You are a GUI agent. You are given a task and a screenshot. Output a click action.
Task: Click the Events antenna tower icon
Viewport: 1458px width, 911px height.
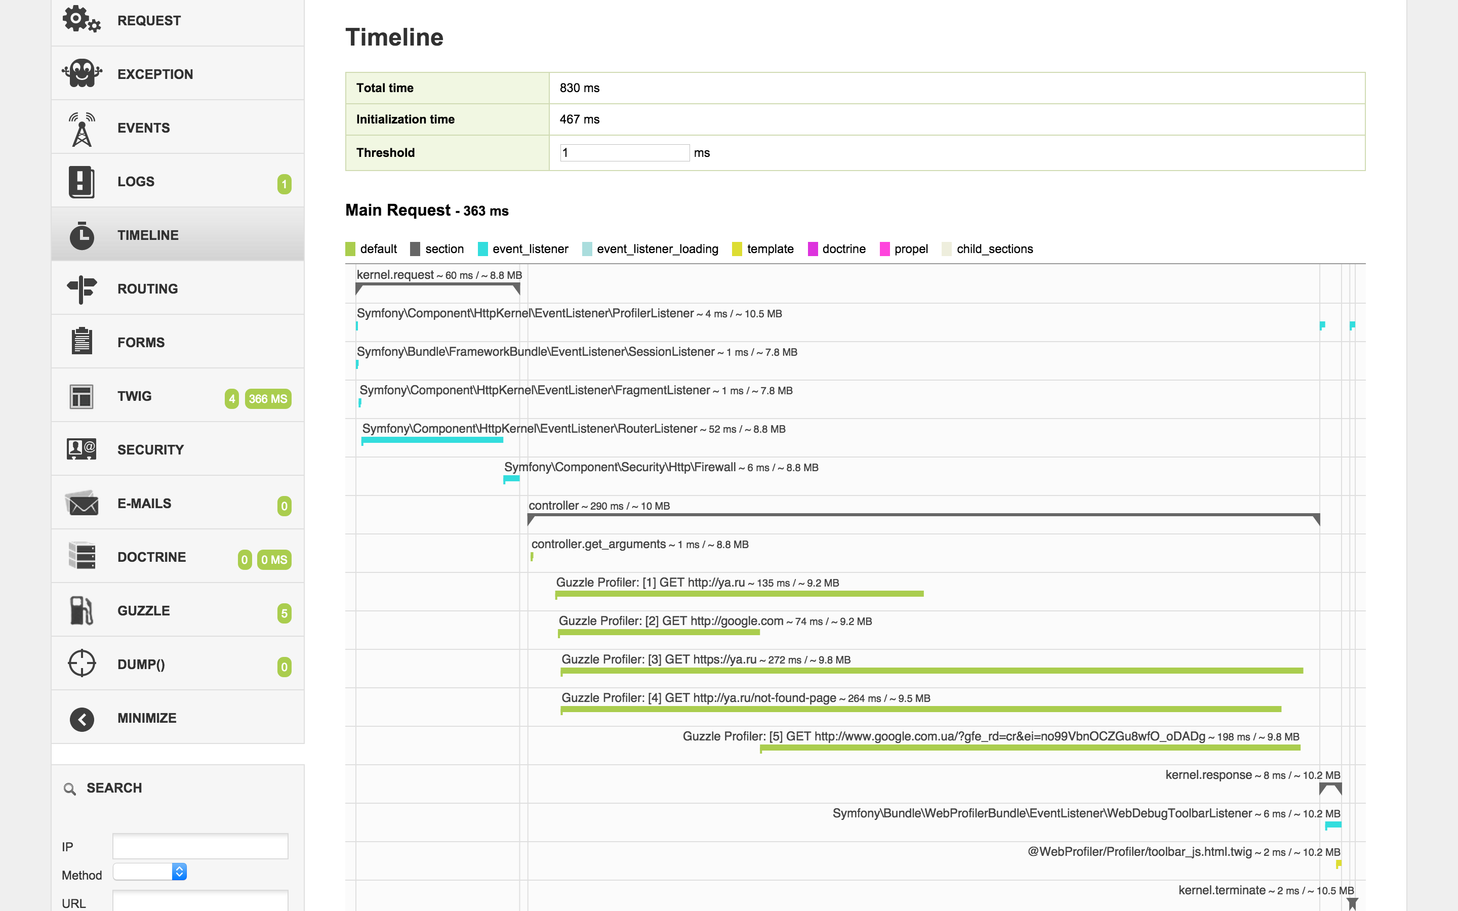pyautogui.click(x=82, y=129)
